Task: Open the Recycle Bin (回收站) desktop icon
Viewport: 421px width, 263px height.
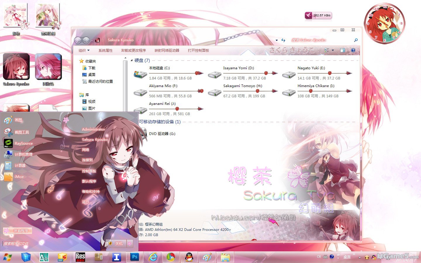Action: tap(48, 67)
